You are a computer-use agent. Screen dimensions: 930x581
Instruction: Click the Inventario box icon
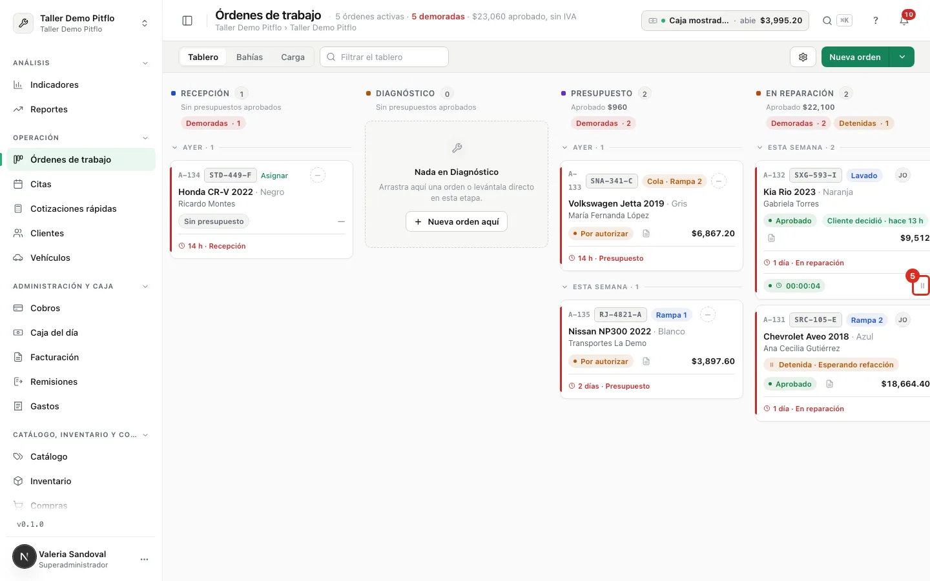[18, 481]
